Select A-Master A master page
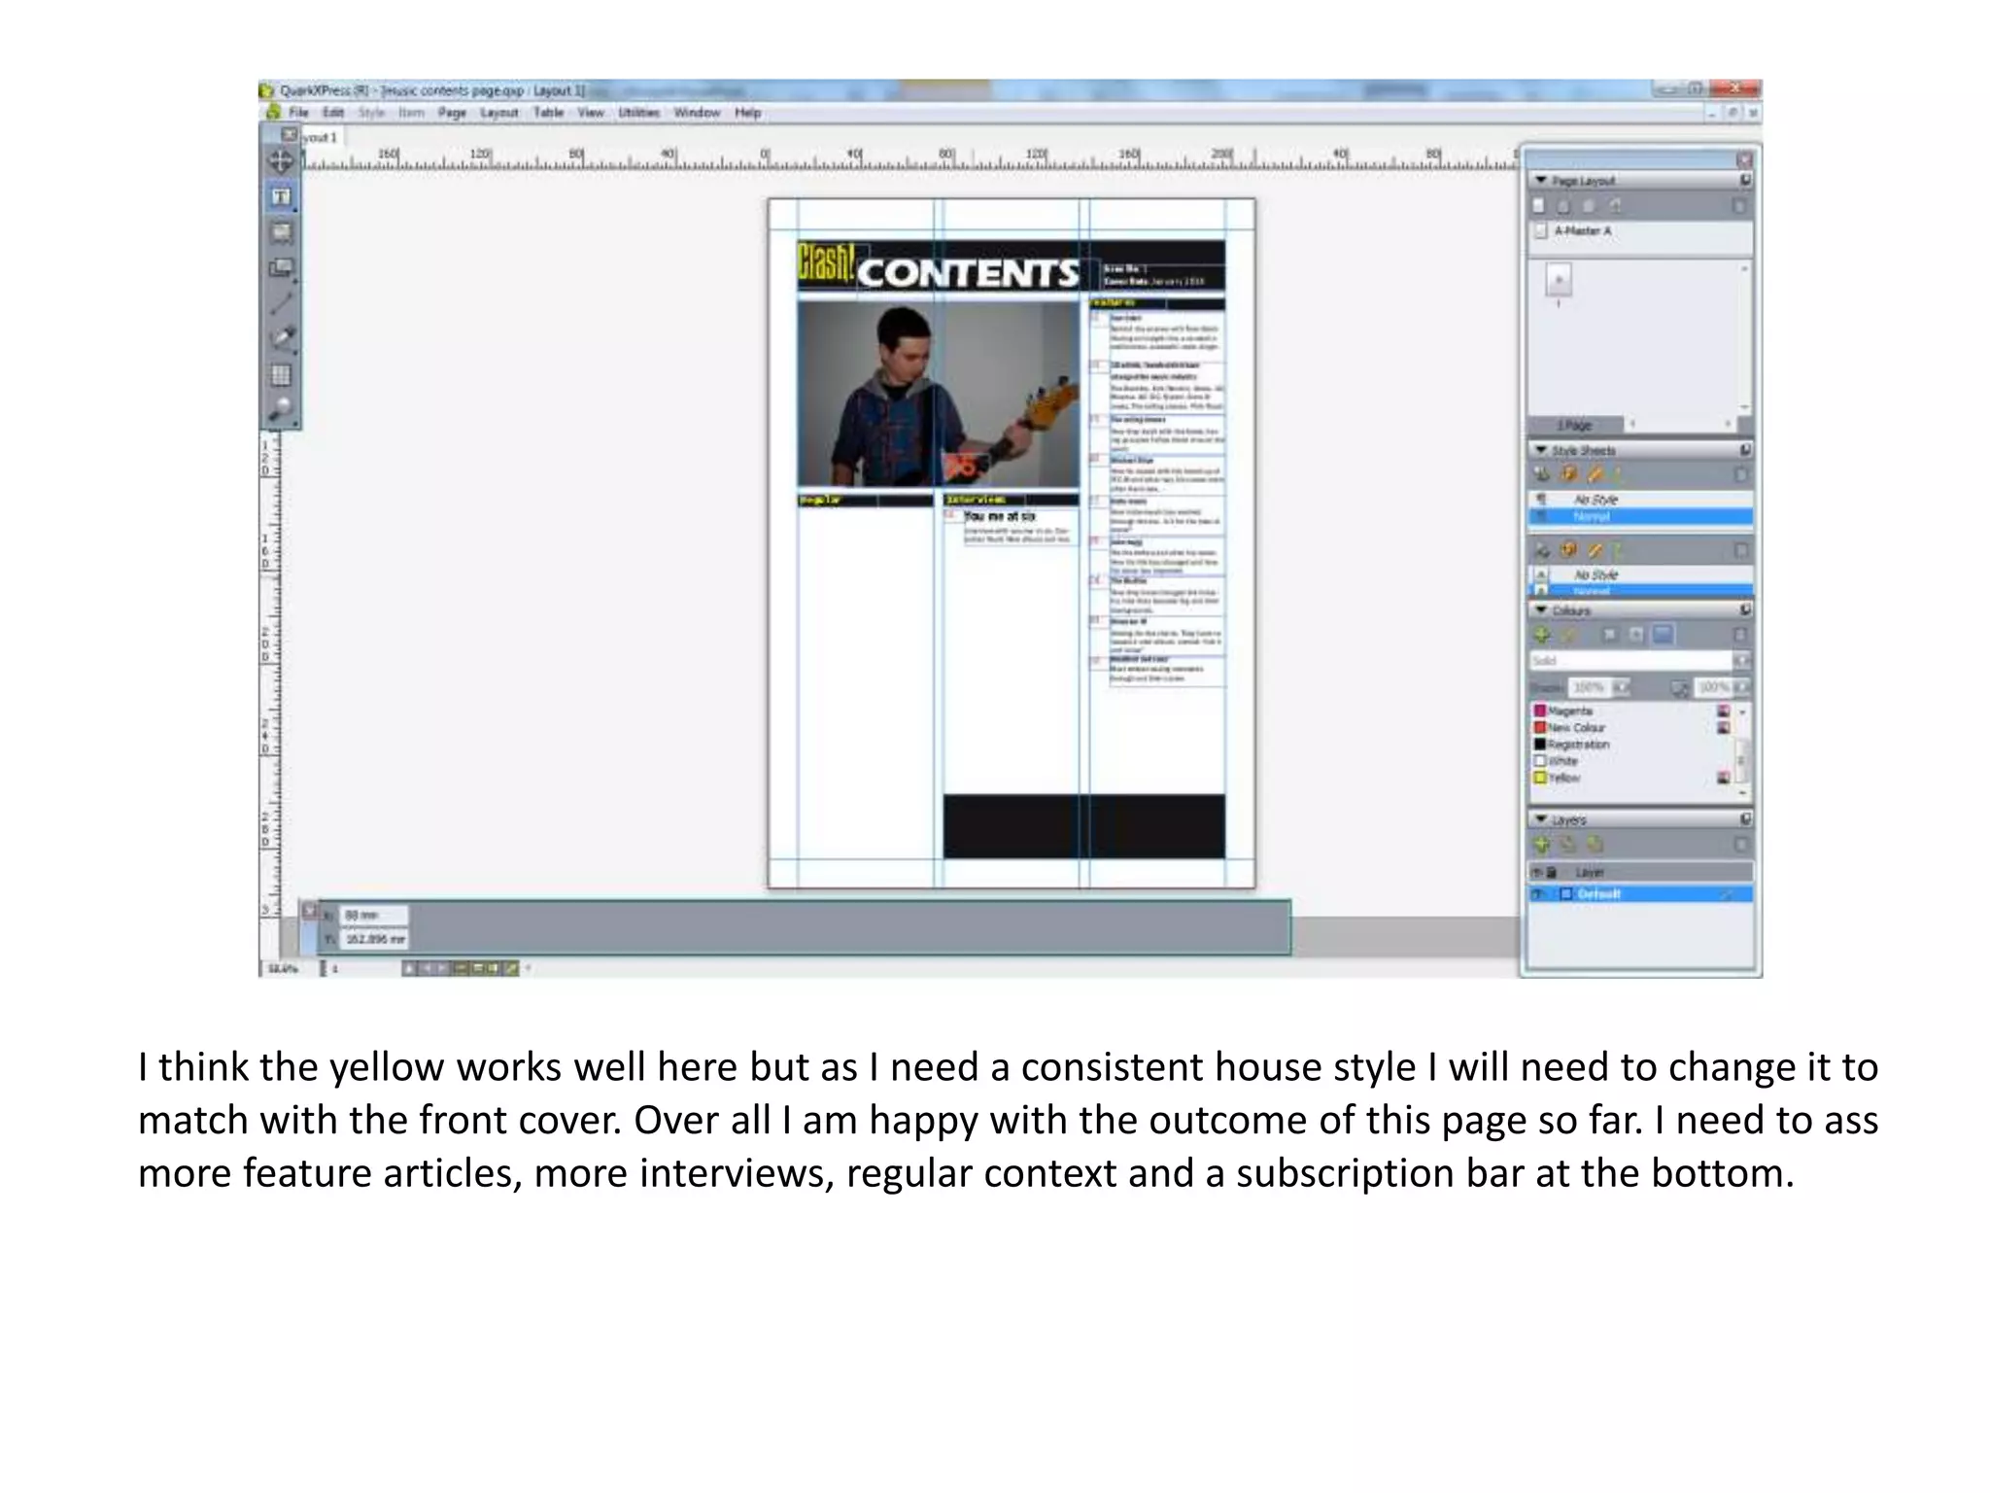This screenshot has height=1493, width=1990. (x=1582, y=231)
